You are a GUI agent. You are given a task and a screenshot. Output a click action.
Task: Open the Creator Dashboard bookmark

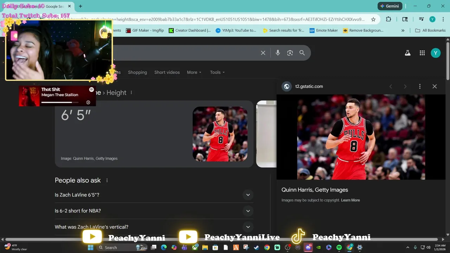click(x=190, y=31)
